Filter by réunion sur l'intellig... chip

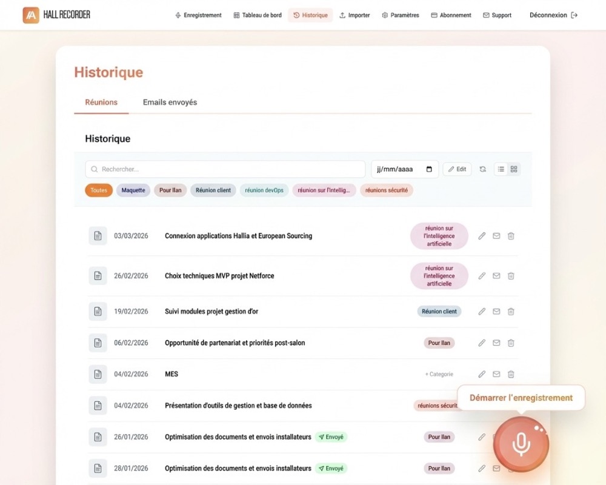click(x=324, y=190)
